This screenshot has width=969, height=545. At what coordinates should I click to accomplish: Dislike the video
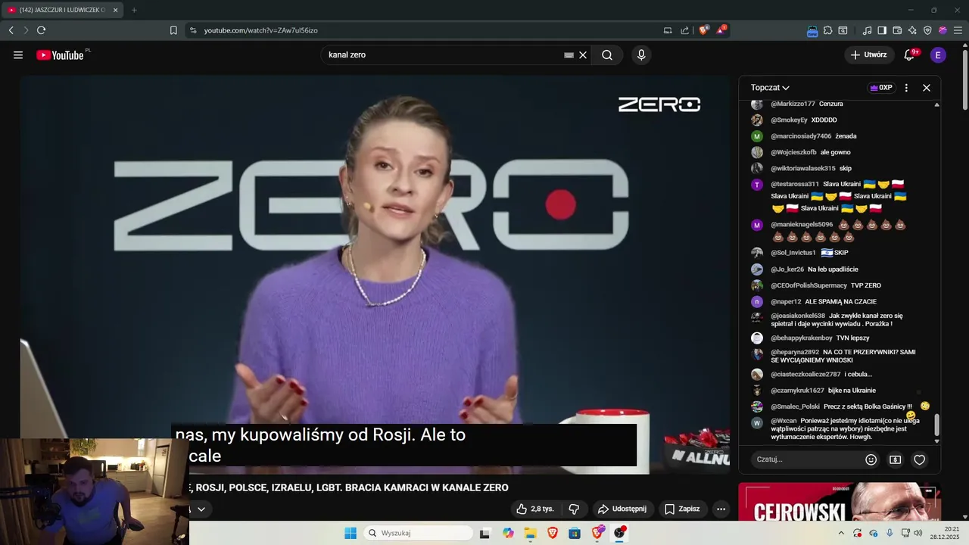pyautogui.click(x=575, y=509)
